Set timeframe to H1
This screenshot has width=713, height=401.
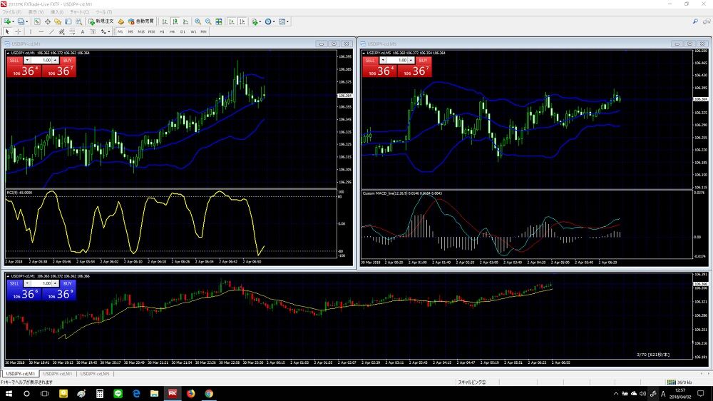tap(162, 32)
